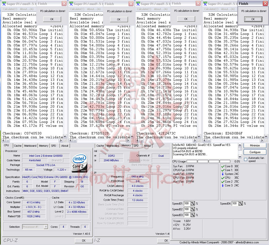Click the Speed01 percent spinner icon
Image resolution: width=269 pixels, height=245 pixels.
pyautogui.click(x=193, y=203)
